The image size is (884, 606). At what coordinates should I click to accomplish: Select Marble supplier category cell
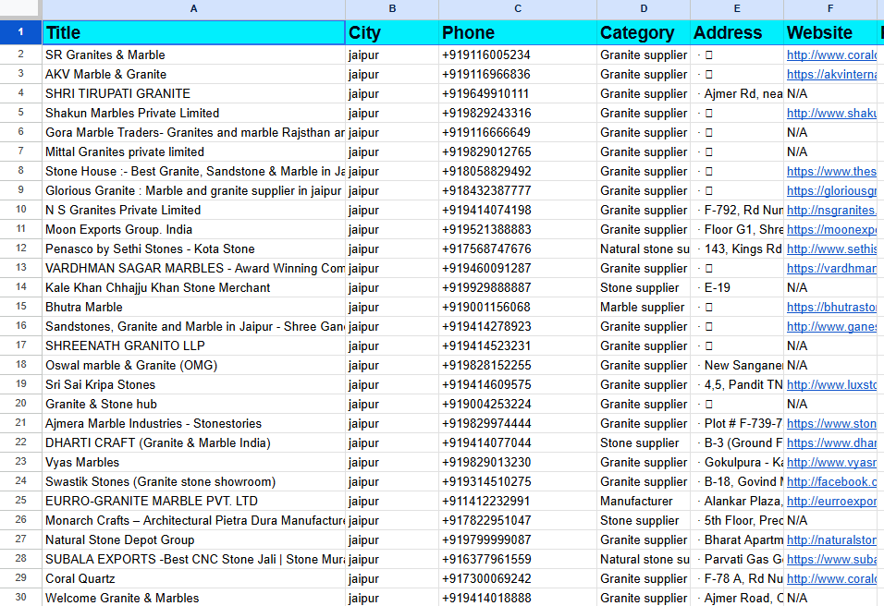point(644,308)
